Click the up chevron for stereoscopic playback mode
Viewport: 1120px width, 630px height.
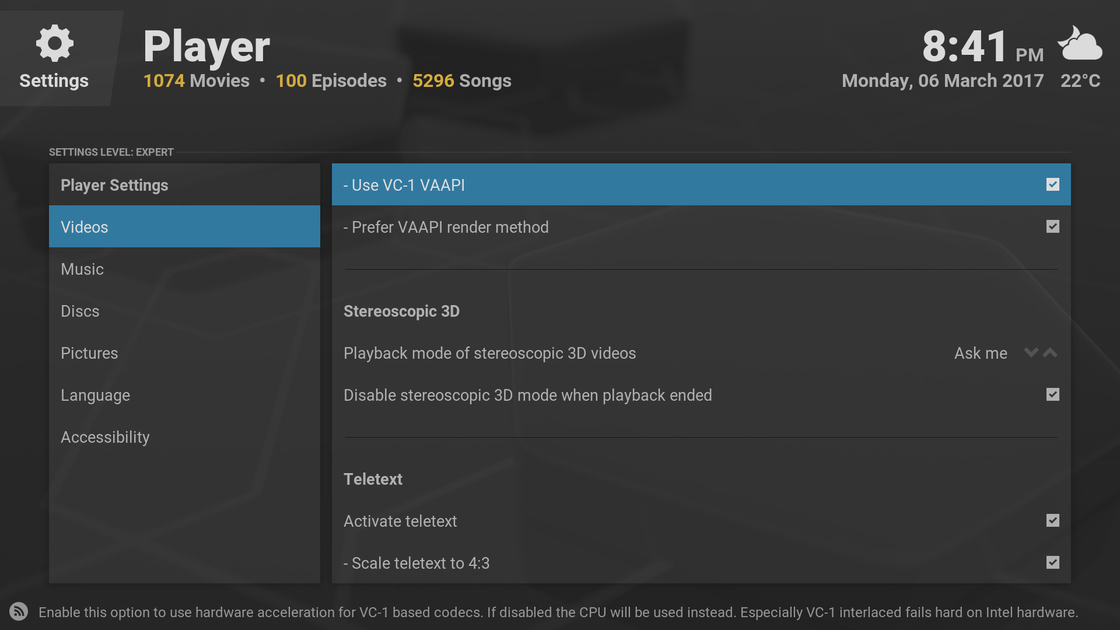(x=1050, y=353)
